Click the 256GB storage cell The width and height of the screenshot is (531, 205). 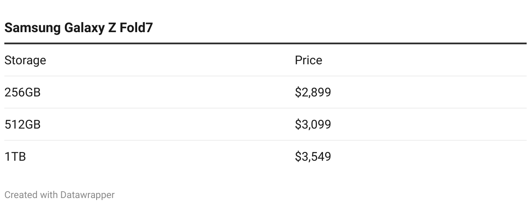(23, 92)
